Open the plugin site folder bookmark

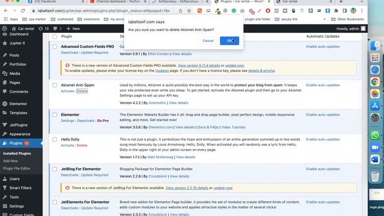pos(257,19)
